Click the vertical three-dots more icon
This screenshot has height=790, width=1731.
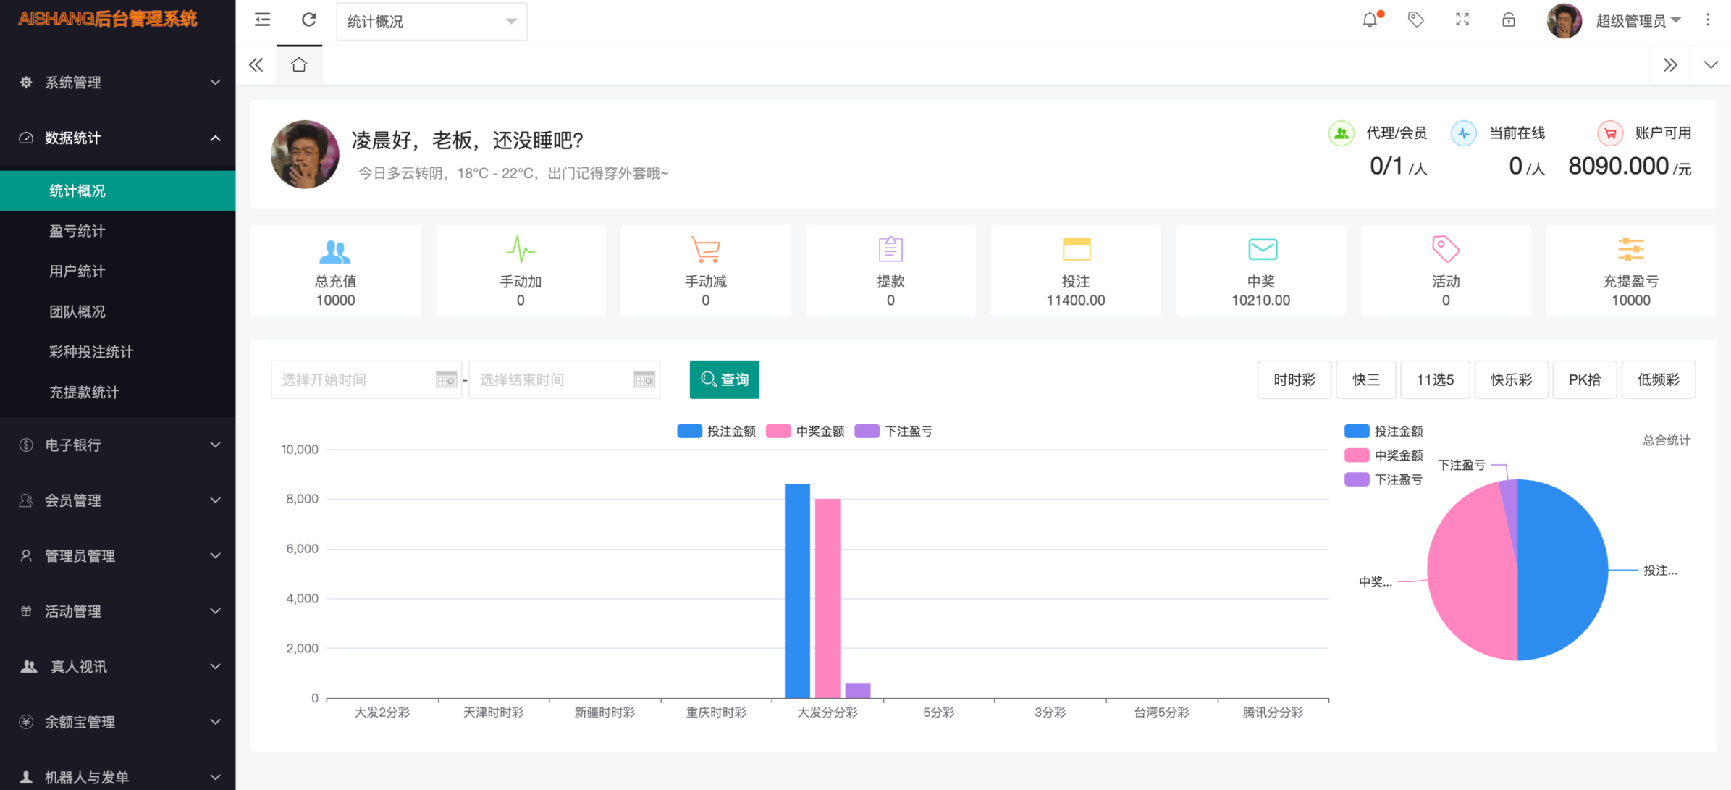(x=1708, y=20)
